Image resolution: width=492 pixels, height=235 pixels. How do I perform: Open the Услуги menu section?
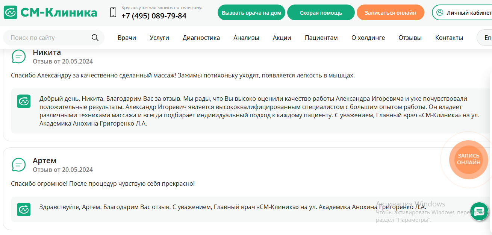tap(159, 38)
